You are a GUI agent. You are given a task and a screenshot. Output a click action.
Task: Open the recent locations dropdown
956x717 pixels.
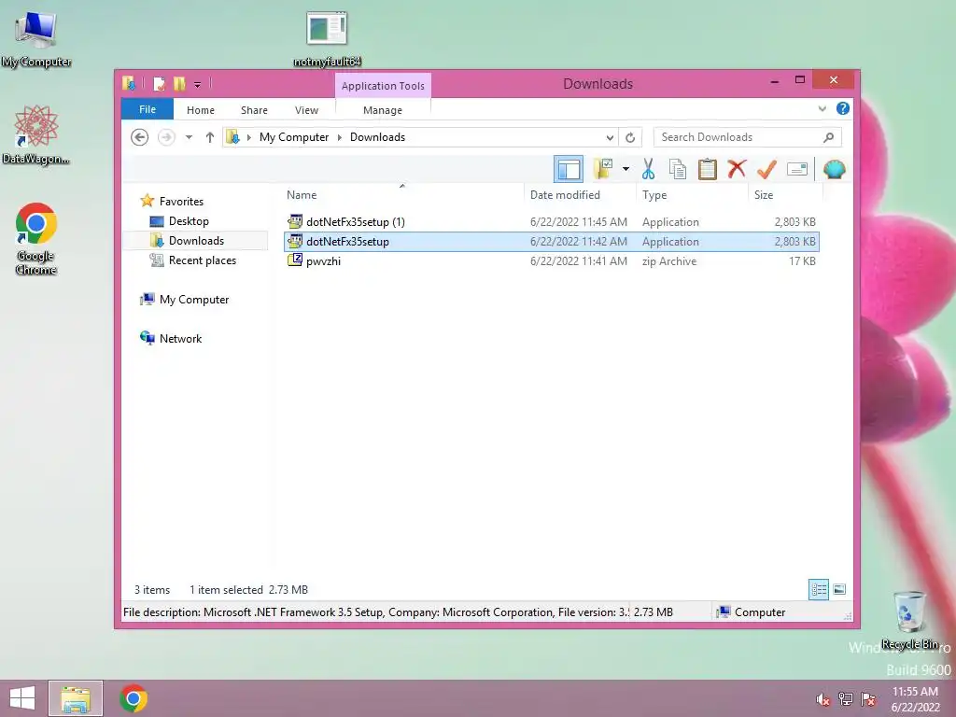point(189,137)
